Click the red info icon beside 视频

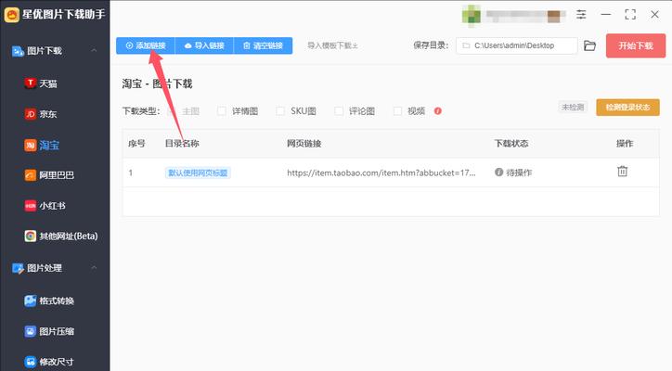(437, 111)
